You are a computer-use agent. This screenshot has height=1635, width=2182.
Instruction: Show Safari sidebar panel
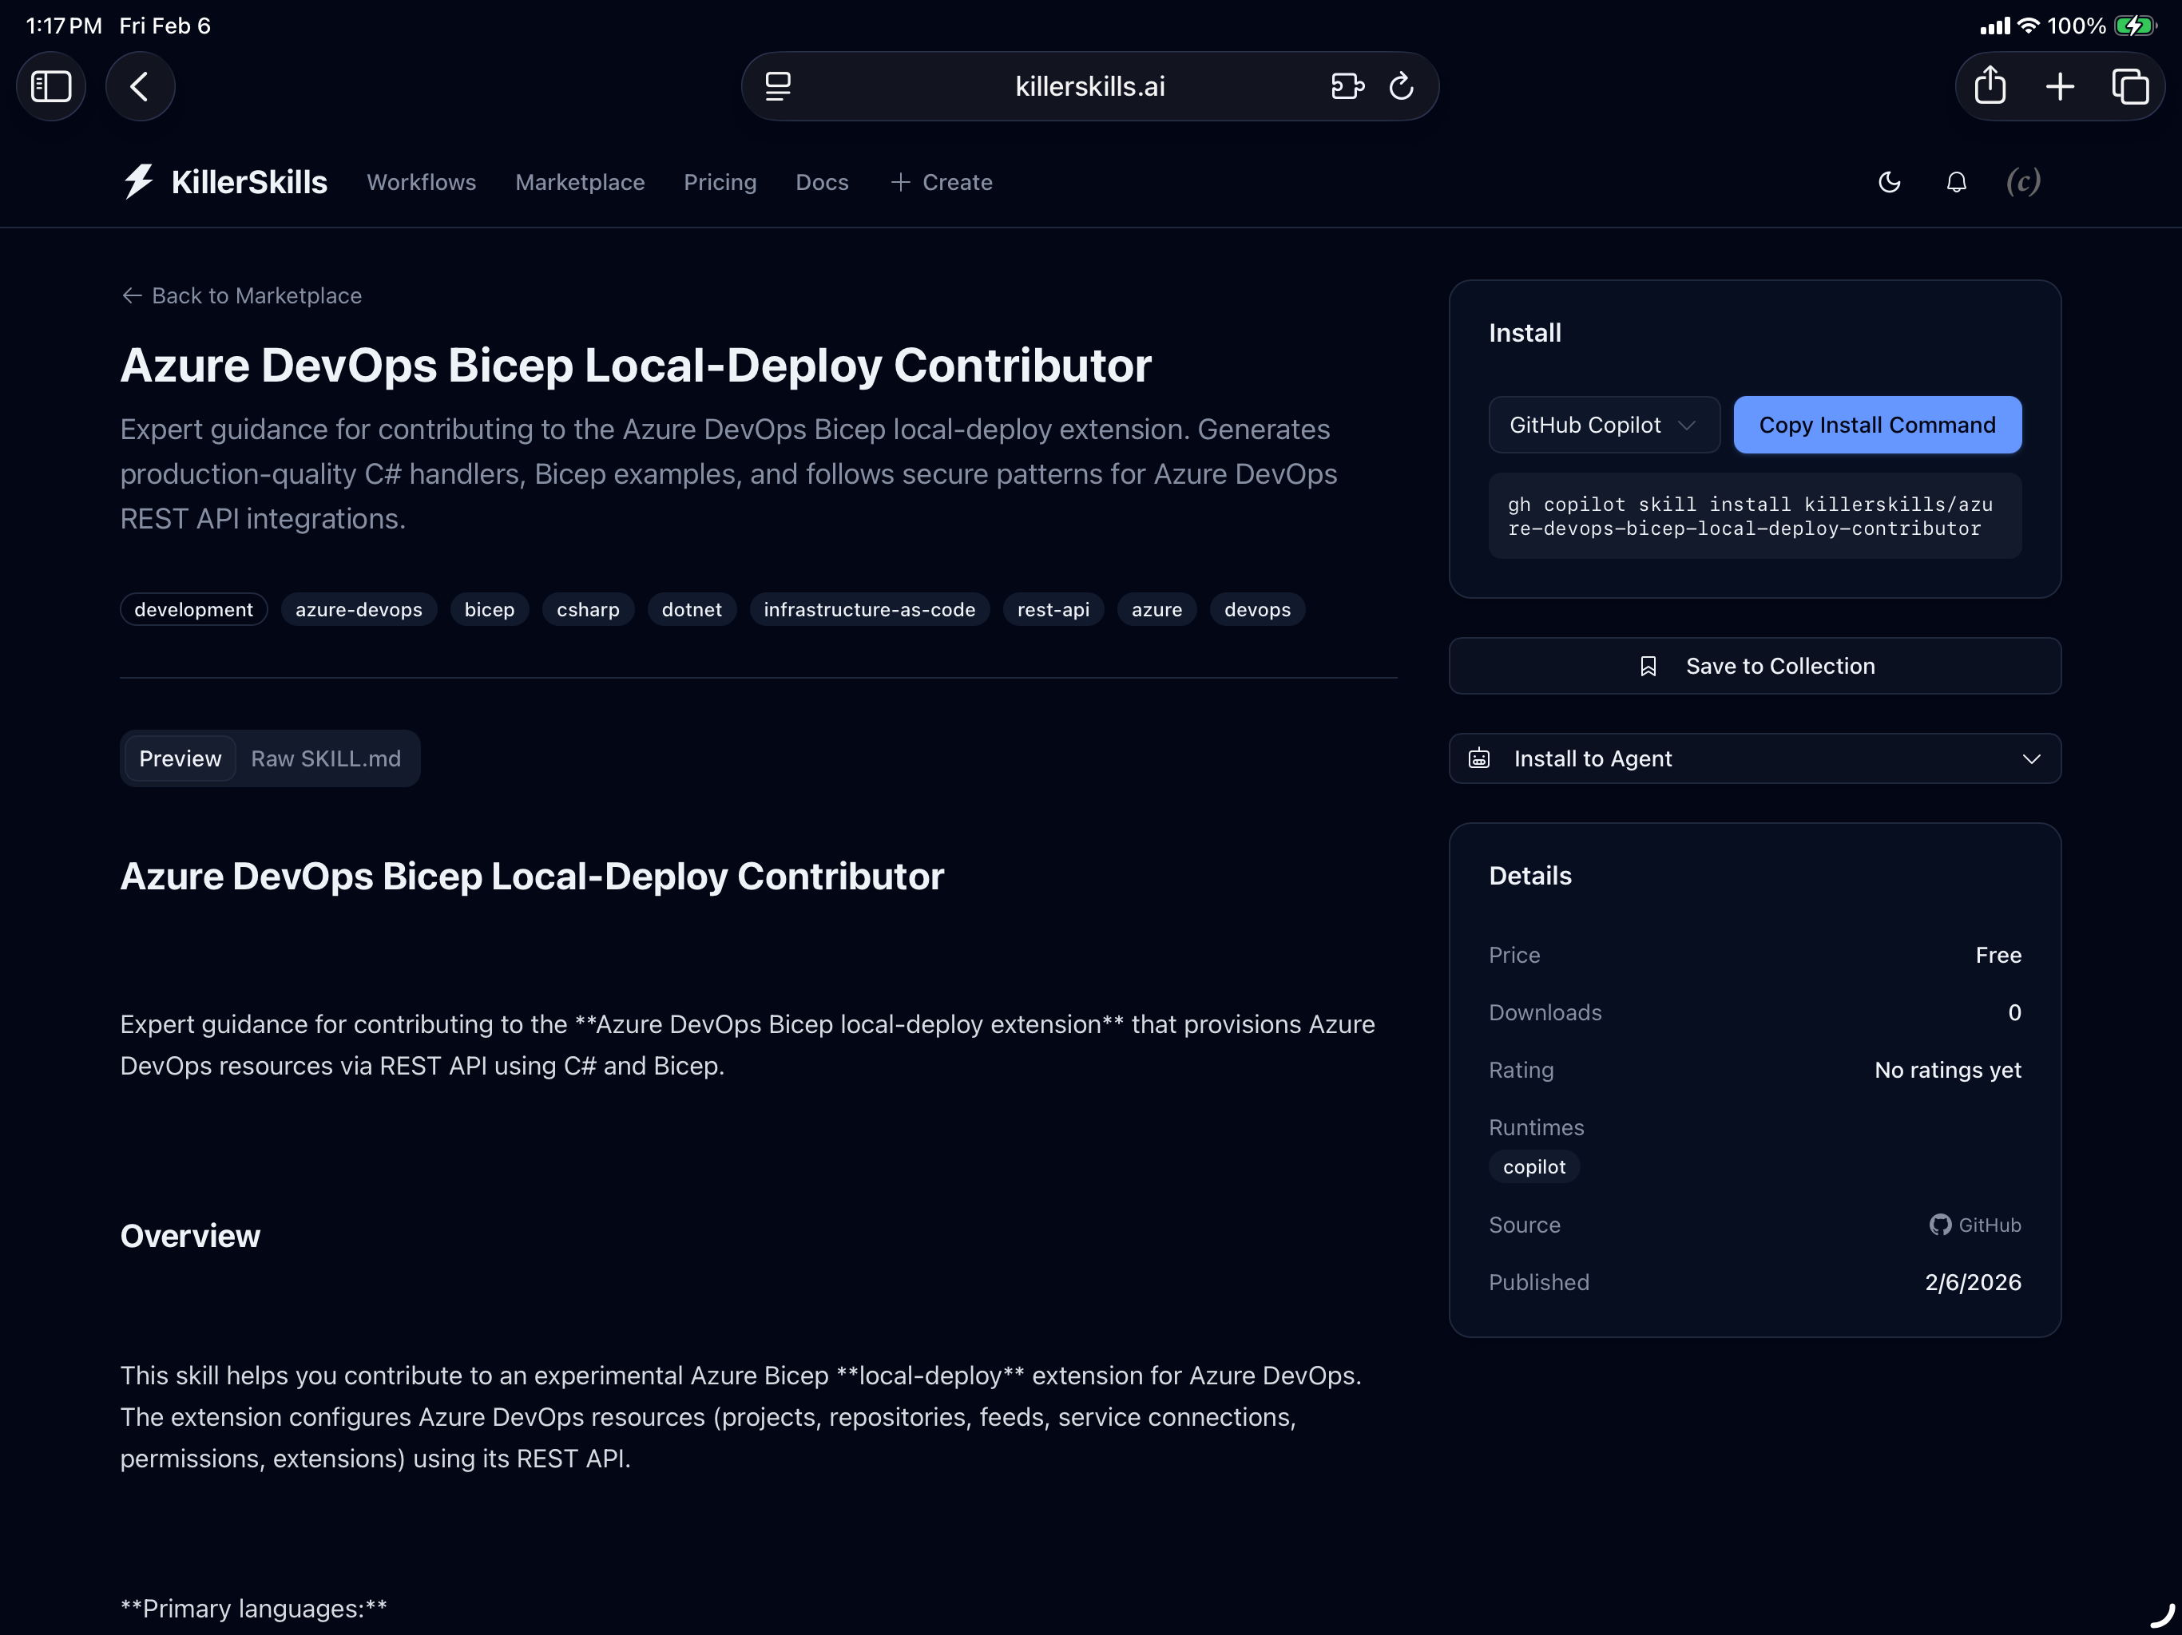[51, 87]
